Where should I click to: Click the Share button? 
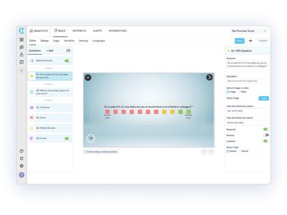pos(239,41)
